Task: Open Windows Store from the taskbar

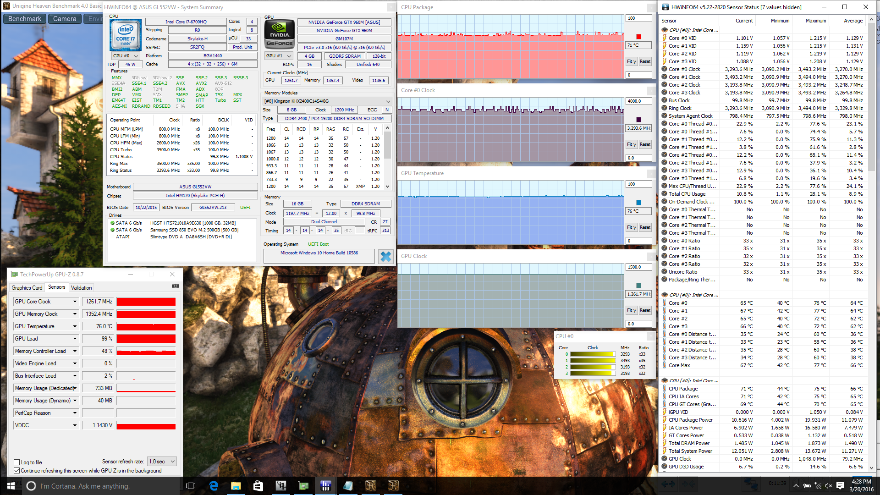Action: pos(258,486)
